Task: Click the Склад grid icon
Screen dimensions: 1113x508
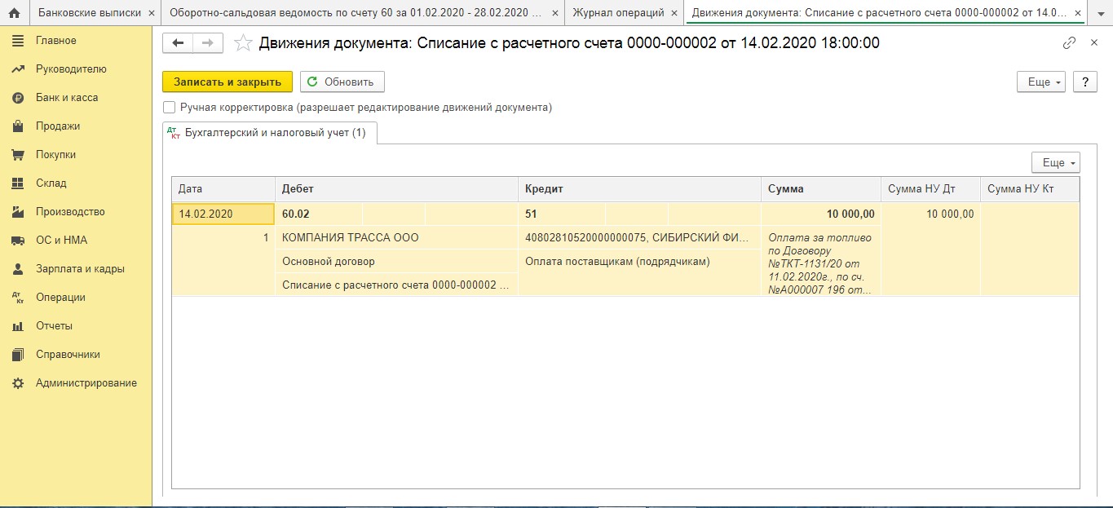Action: (x=18, y=183)
